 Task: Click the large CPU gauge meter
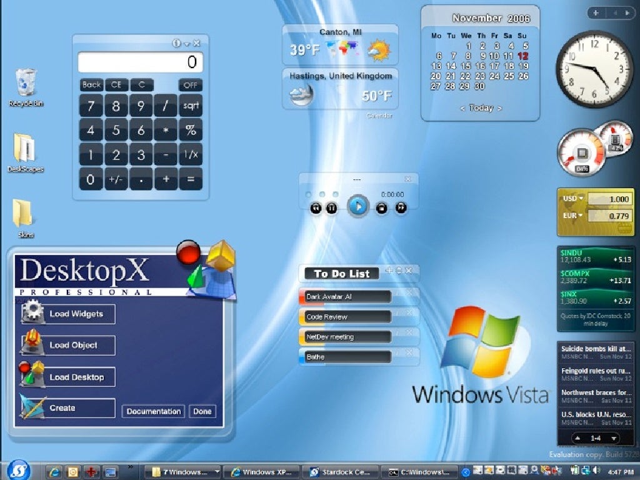[582, 152]
